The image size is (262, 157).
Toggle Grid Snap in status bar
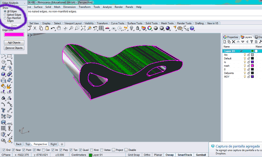coord(134,155)
